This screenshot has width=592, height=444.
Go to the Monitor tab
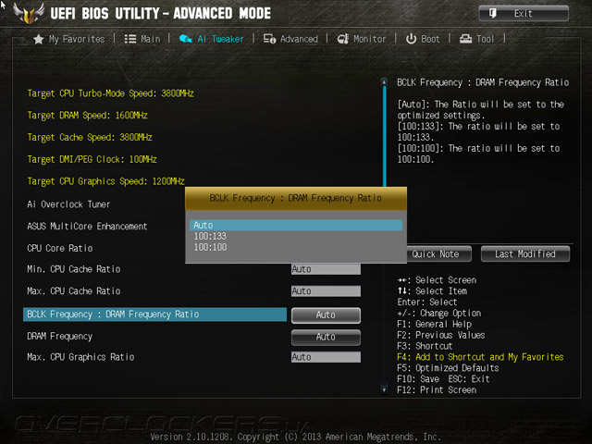pyautogui.click(x=370, y=39)
